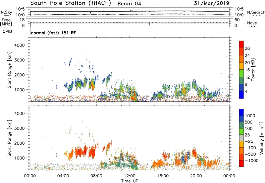
Task: Click the '12:00' time tick label
Action: click(130, 176)
